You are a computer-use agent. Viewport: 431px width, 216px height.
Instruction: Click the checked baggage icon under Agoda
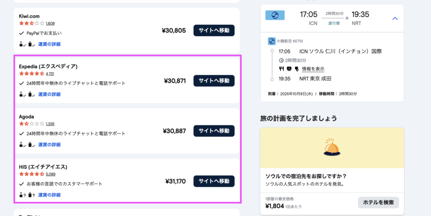click(x=30, y=145)
